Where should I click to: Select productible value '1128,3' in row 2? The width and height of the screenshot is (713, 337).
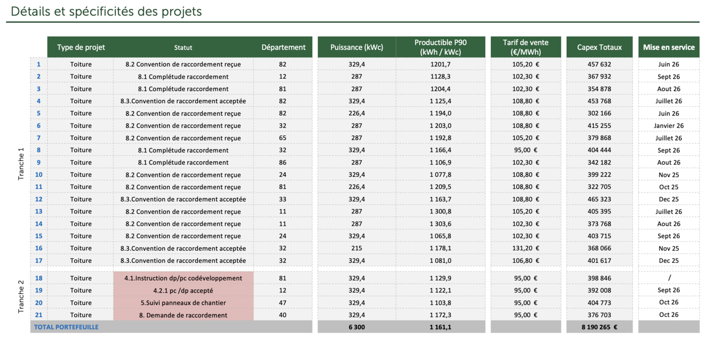coord(440,77)
